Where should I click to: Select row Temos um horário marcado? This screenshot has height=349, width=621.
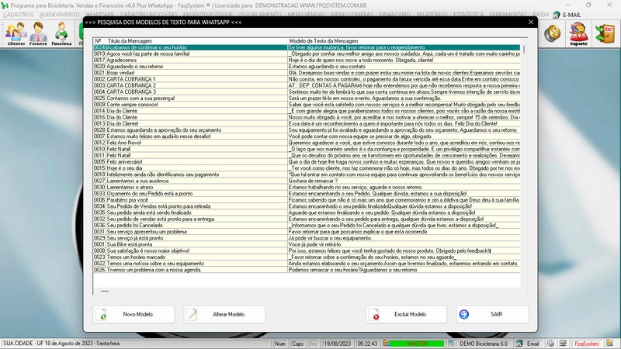click(x=307, y=257)
